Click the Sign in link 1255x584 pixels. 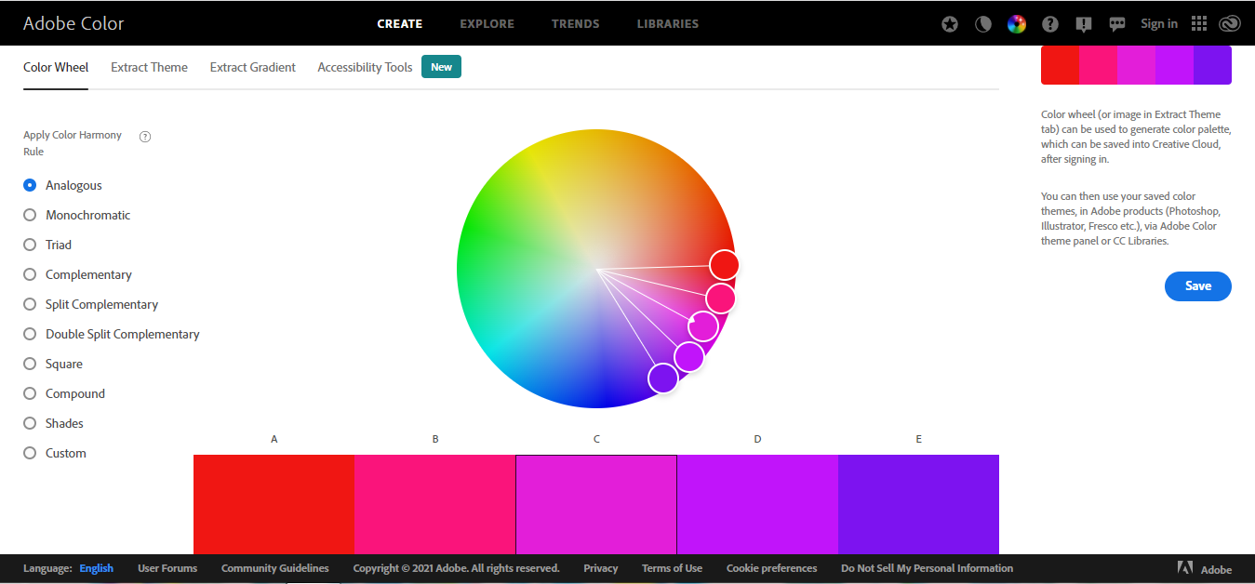1158,24
